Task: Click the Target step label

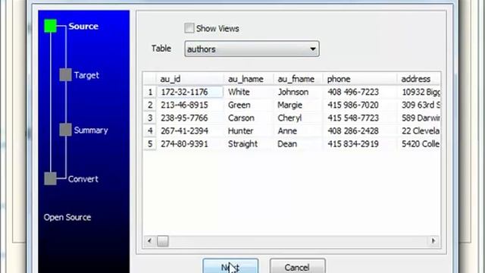Action: tap(86, 75)
